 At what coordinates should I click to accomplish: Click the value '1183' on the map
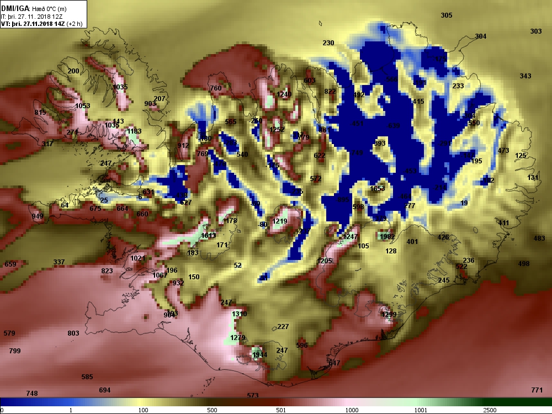(134, 131)
